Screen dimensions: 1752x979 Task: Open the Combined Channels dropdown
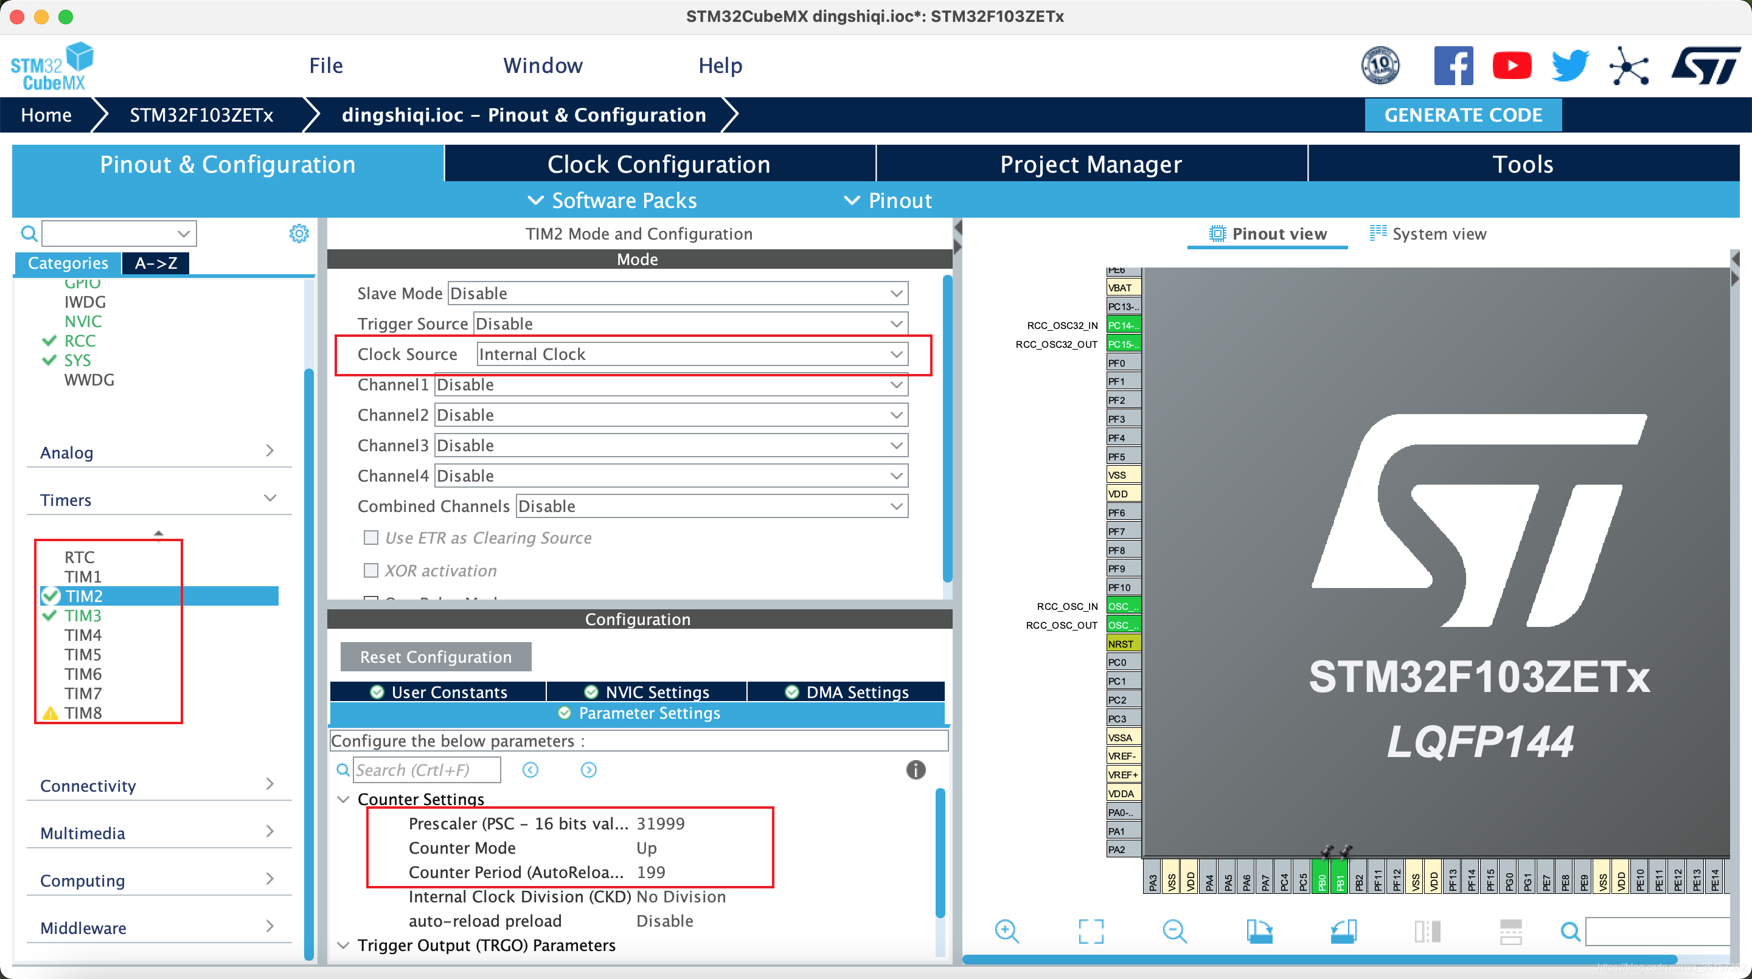712,507
